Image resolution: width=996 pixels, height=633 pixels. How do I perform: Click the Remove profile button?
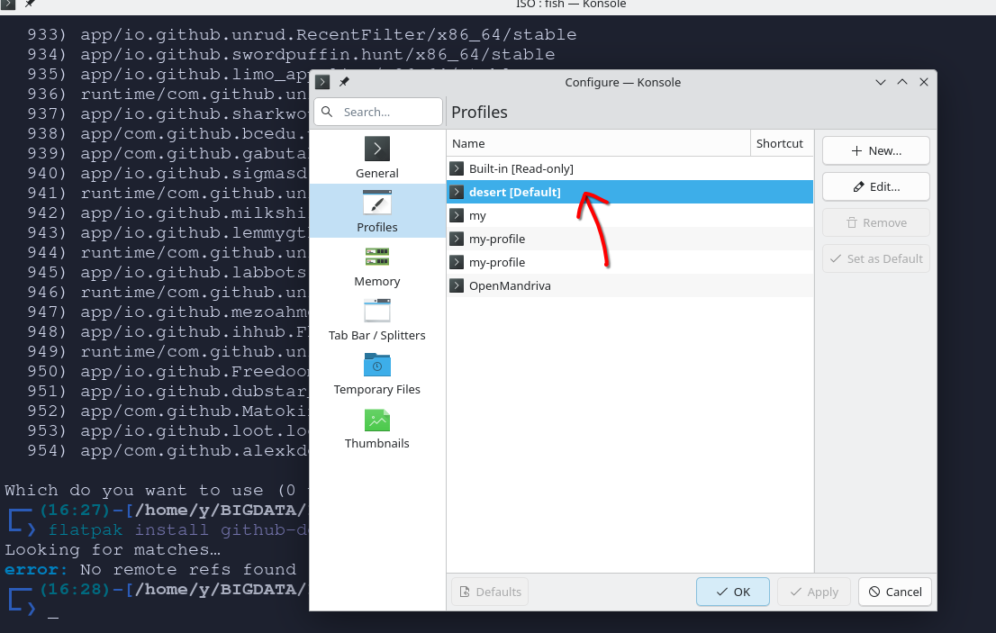click(x=876, y=222)
